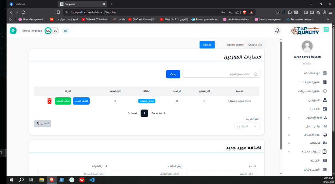This screenshot has width=335, height=184.
Task: Click قبض وصرف receive and pay button
Action: [x=63, y=101]
